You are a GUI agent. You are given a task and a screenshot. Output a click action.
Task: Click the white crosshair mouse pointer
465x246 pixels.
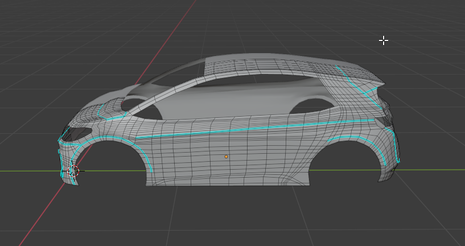click(384, 40)
